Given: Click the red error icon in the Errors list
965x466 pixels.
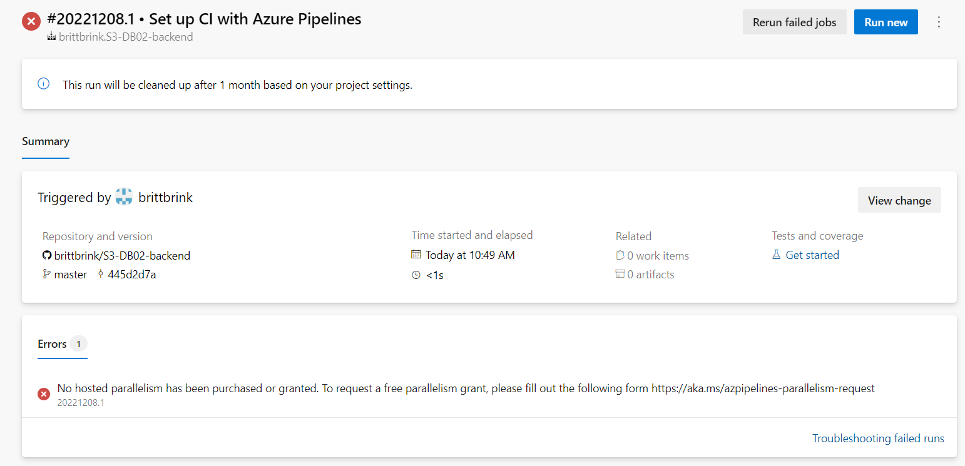Looking at the screenshot, I should [44, 394].
